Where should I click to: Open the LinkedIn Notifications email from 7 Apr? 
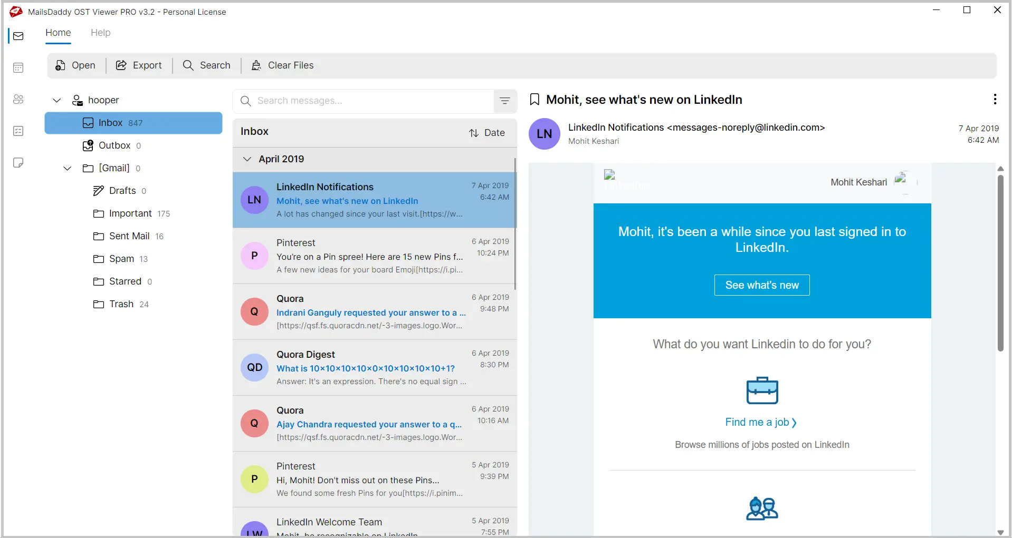(374, 200)
